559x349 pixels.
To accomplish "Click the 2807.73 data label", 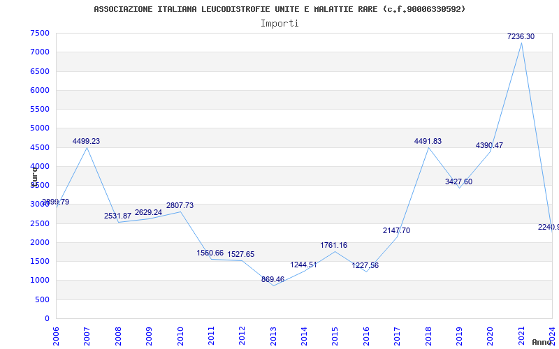I will tap(180, 205).
